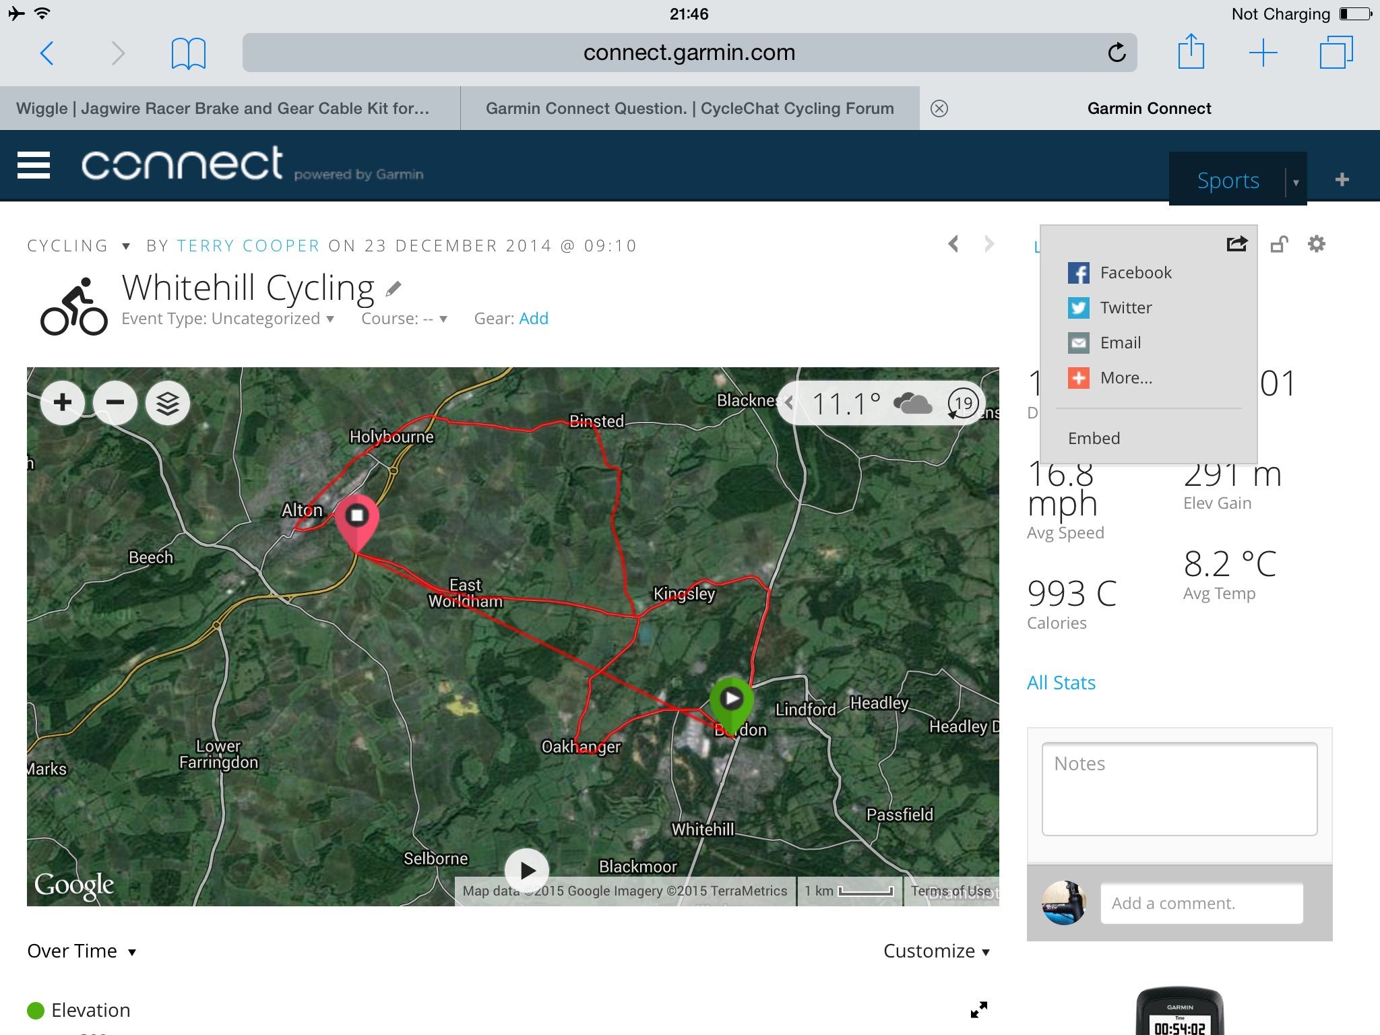Toggle the green Elevation chart dot
The width and height of the screenshot is (1380, 1035).
tap(36, 1010)
